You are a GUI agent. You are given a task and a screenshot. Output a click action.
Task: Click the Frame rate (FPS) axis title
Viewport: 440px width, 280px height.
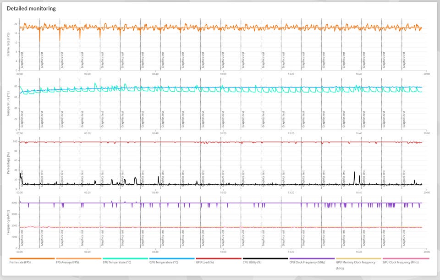tap(9, 45)
